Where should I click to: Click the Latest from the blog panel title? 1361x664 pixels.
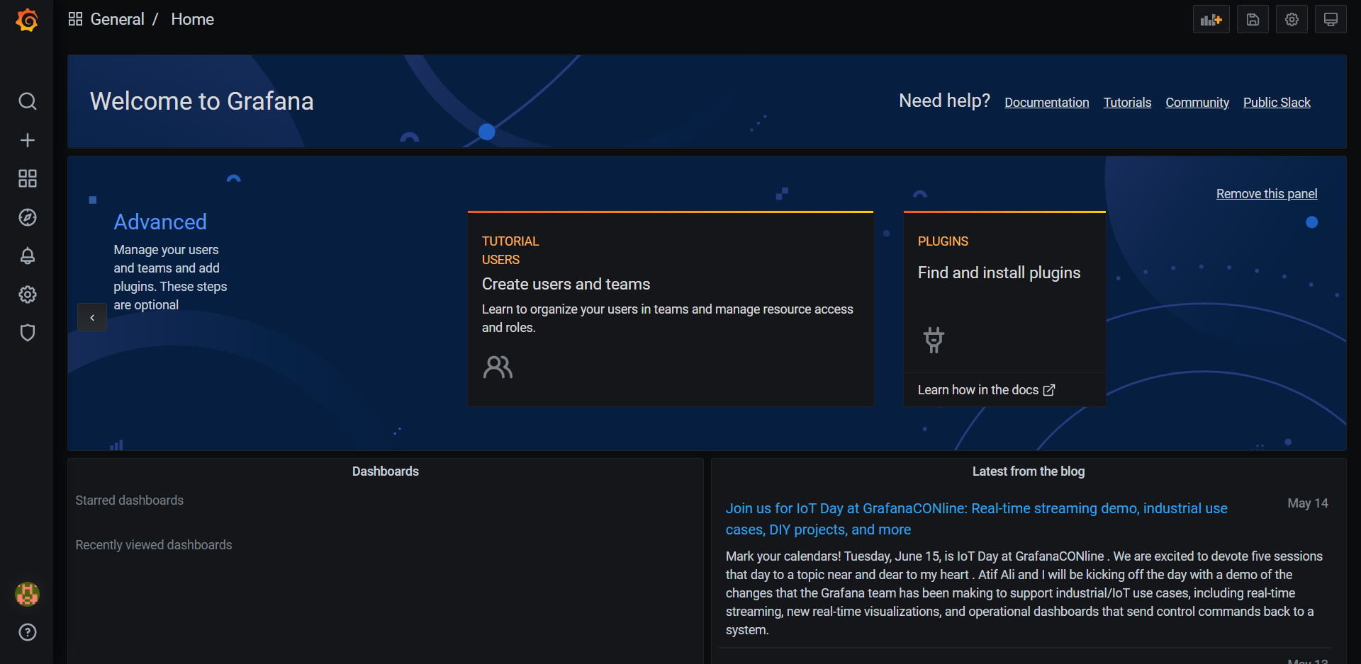[1029, 471]
